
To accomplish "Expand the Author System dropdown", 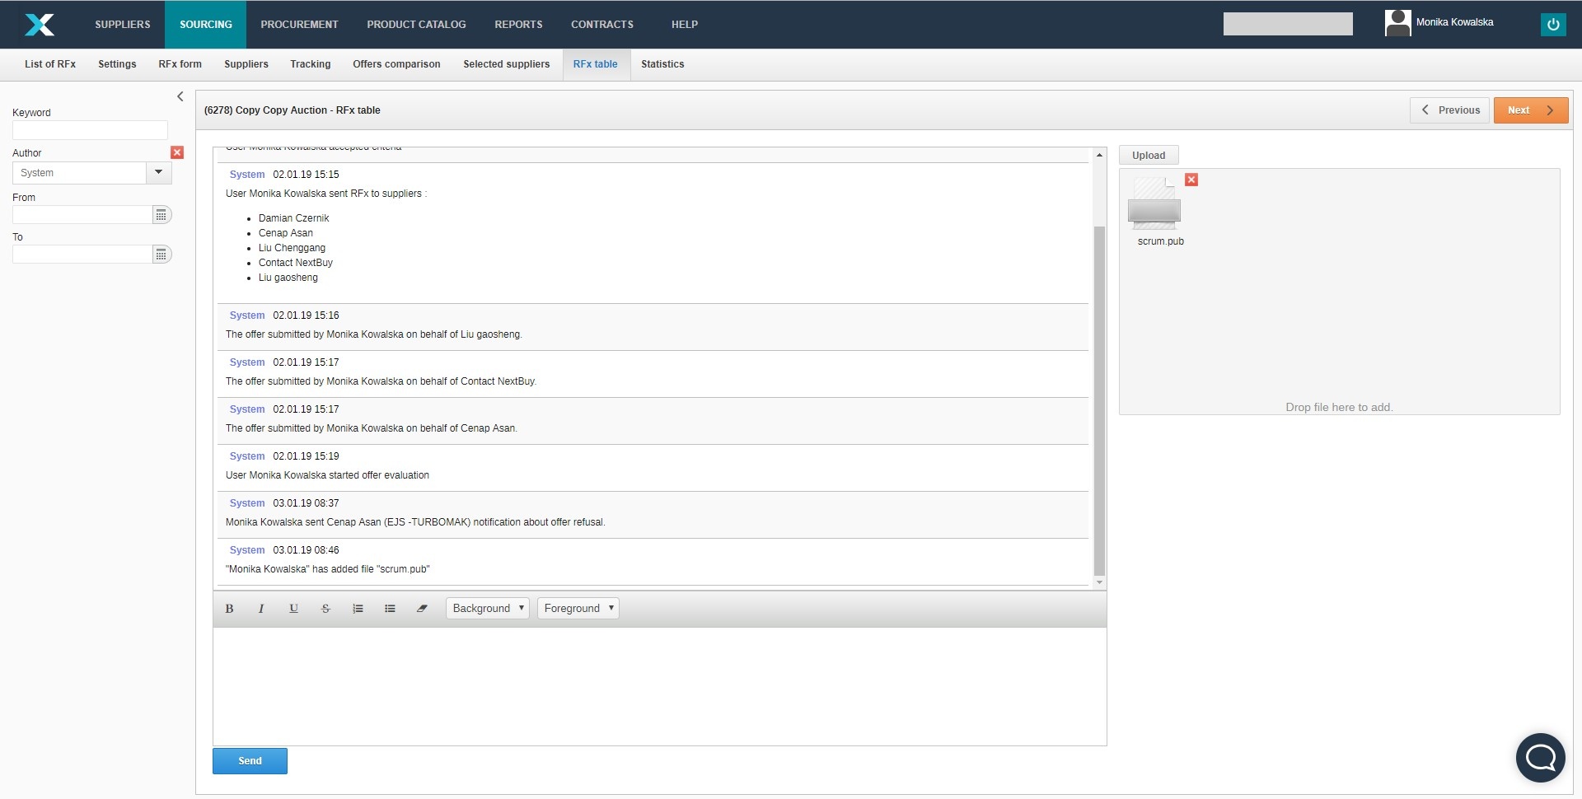I will pyautogui.click(x=158, y=173).
